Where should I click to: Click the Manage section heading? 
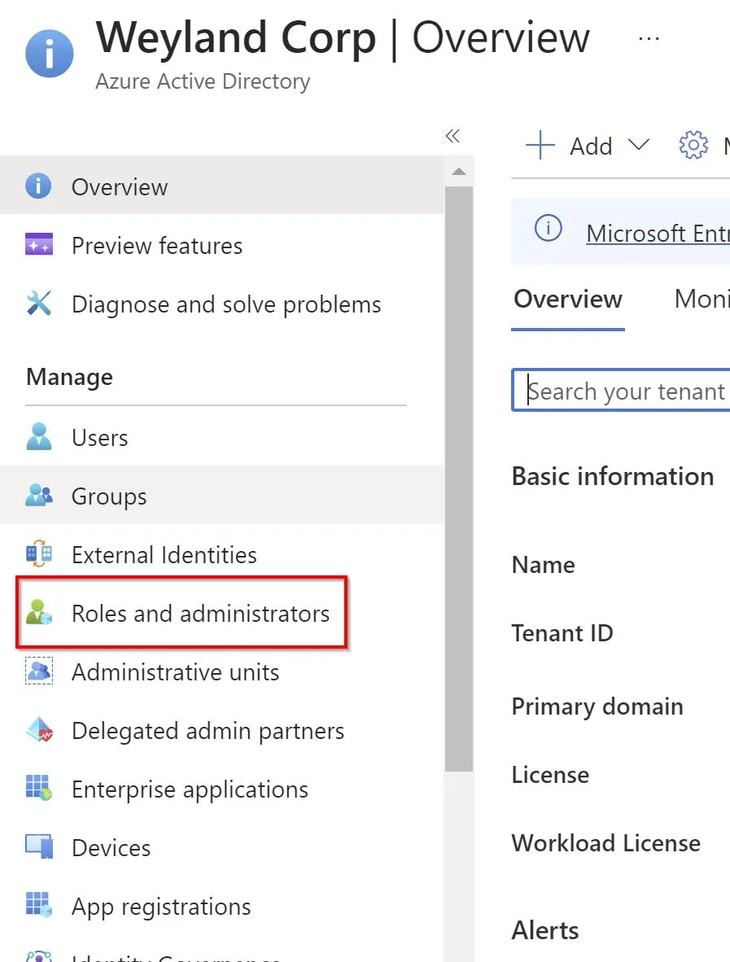(x=69, y=377)
